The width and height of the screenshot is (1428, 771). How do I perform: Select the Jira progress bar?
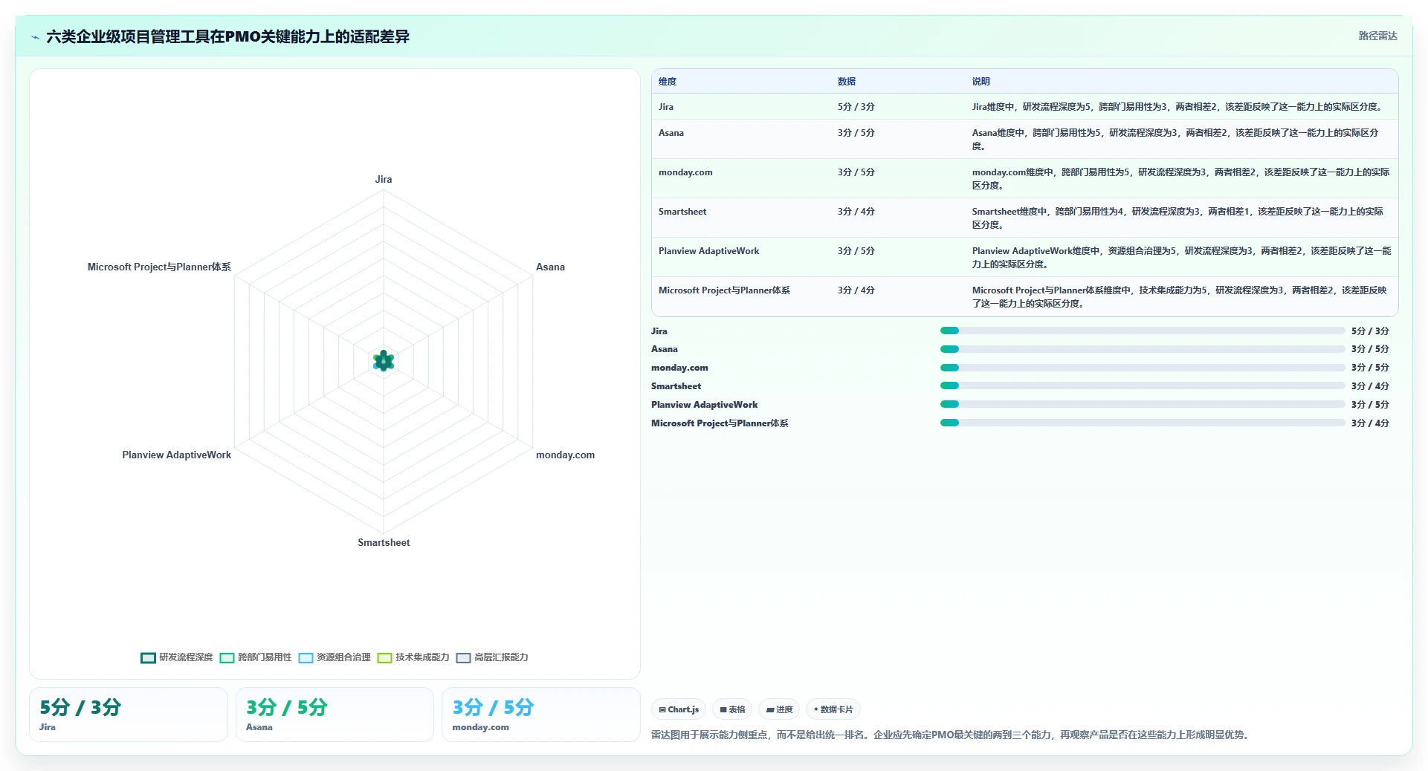(1143, 331)
